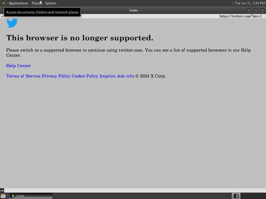Open the Privacy Policy link
The width and height of the screenshot is (266, 199).
click(56, 76)
